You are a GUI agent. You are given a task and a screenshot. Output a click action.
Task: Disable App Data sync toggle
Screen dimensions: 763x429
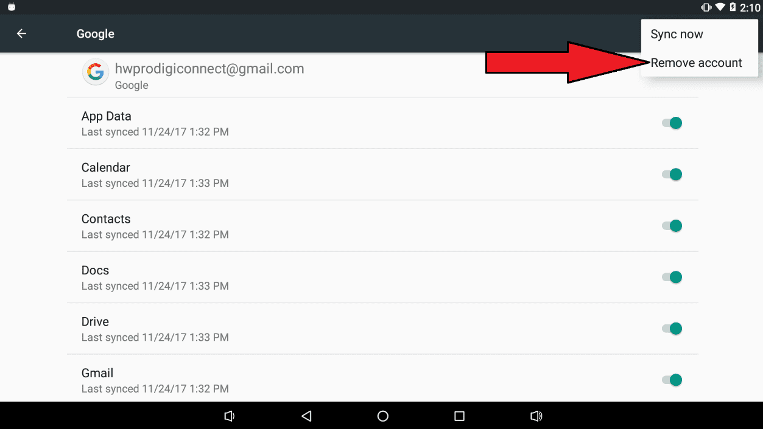[672, 123]
